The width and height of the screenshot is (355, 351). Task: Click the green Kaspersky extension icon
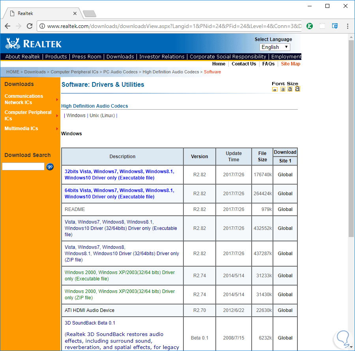coord(310,26)
